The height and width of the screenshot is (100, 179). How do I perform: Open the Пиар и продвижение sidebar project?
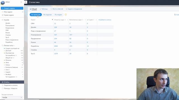click(x=12, y=40)
